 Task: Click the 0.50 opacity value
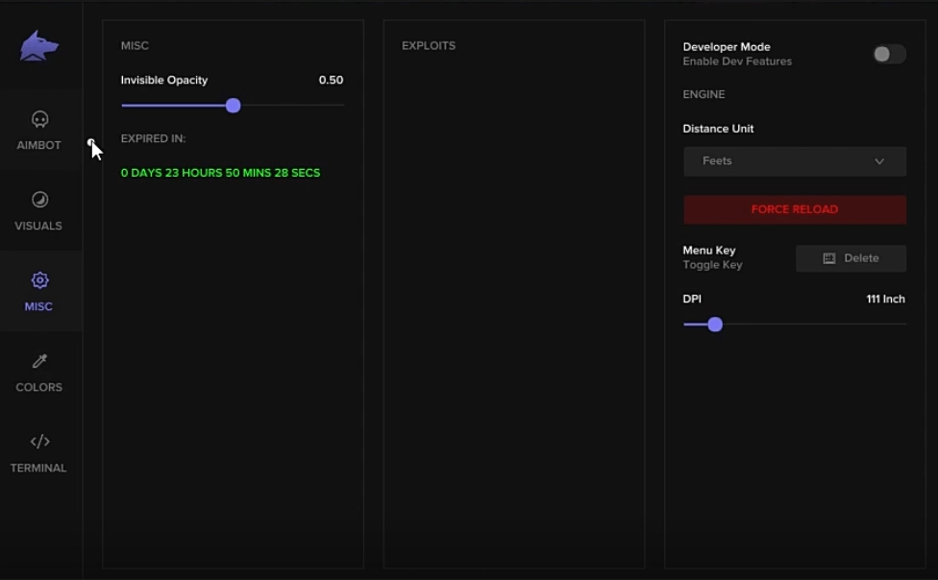click(331, 80)
